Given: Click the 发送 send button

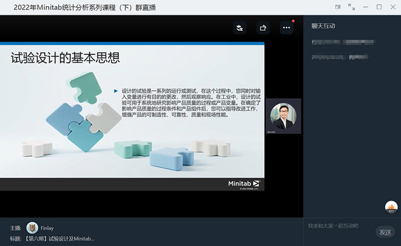Looking at the screenshot, I should click(x=385, y=232).
